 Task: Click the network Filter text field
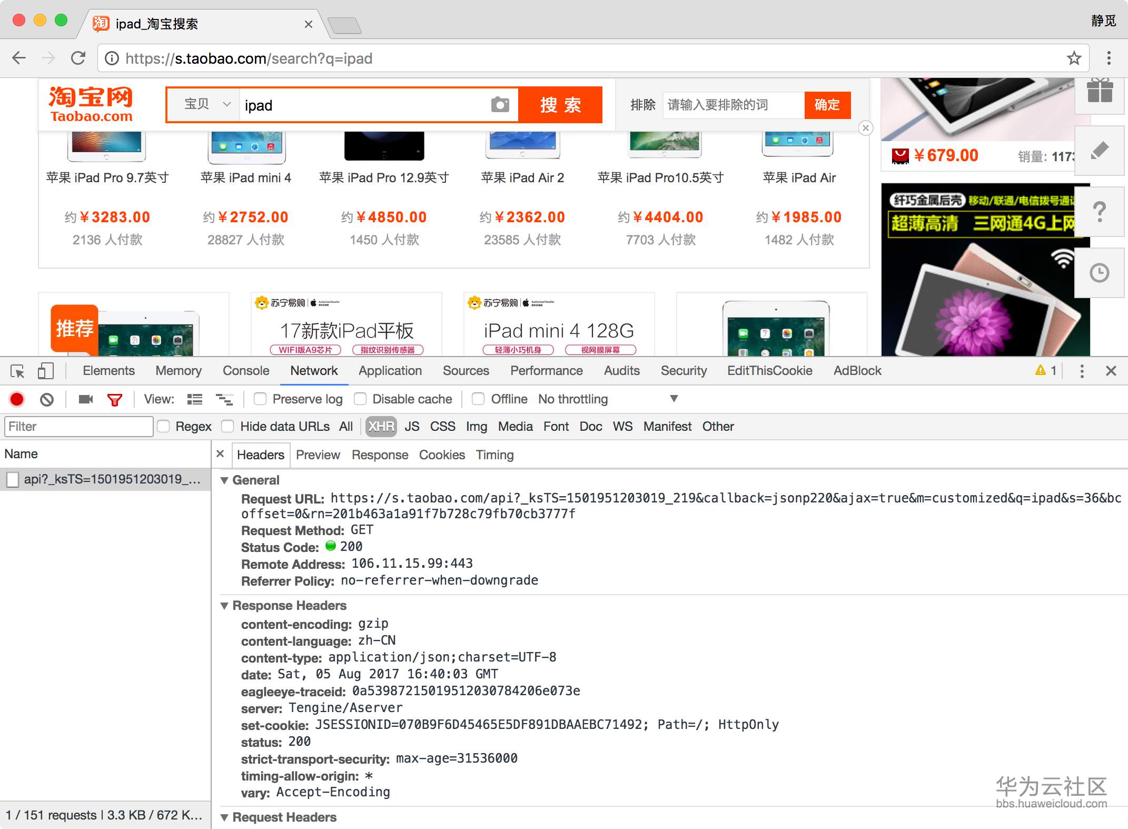(78, 426)
